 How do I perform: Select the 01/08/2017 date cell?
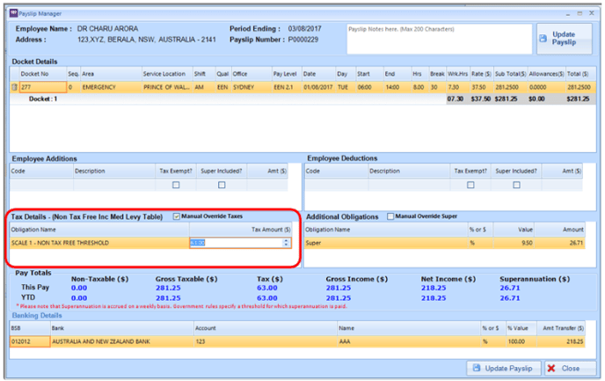318,87
